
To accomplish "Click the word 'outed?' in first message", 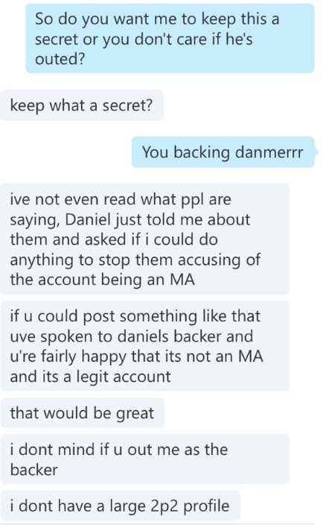I will 60,59.
